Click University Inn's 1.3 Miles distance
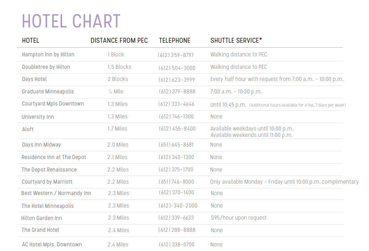This screenshot has height=251, width=369. pyautogui.click(x=117, y=117)
